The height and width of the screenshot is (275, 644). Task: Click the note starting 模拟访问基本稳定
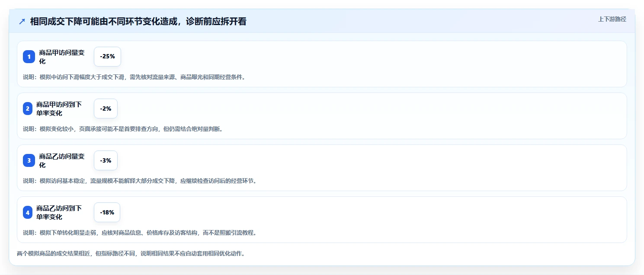point(140,181)
